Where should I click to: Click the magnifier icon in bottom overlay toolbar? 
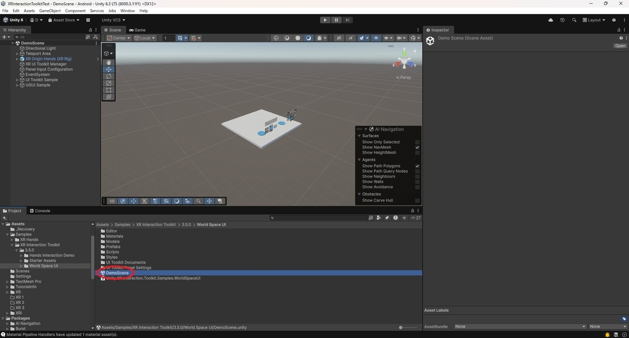[198, 201]
